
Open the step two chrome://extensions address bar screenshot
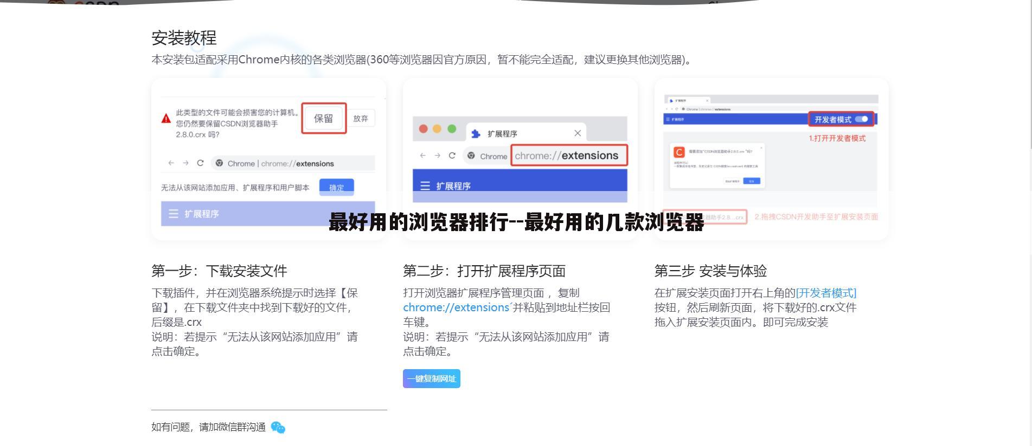[x=520, y=159]
